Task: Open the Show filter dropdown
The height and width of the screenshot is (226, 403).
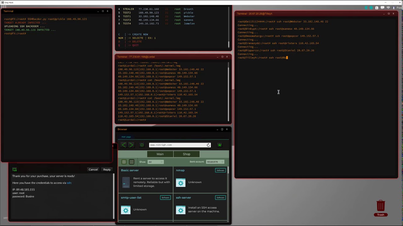Action: [x=156, y=162]
